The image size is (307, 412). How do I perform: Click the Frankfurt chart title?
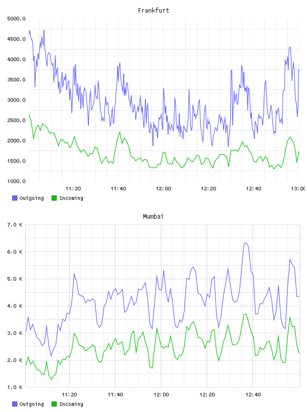click(x=153, y=11)
